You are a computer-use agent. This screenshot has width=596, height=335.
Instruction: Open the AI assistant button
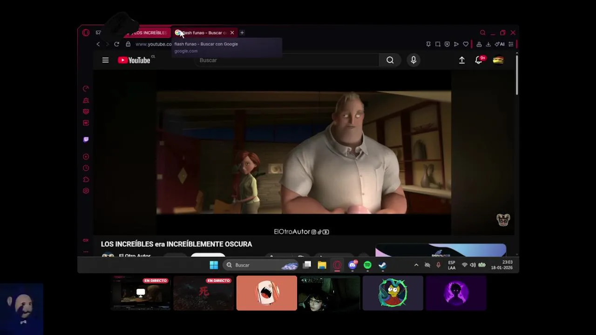500,44
